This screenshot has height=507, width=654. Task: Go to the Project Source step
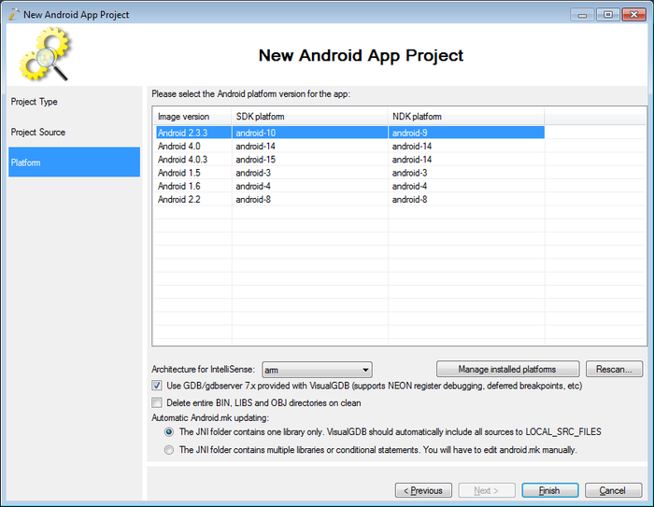pos(74,133)
